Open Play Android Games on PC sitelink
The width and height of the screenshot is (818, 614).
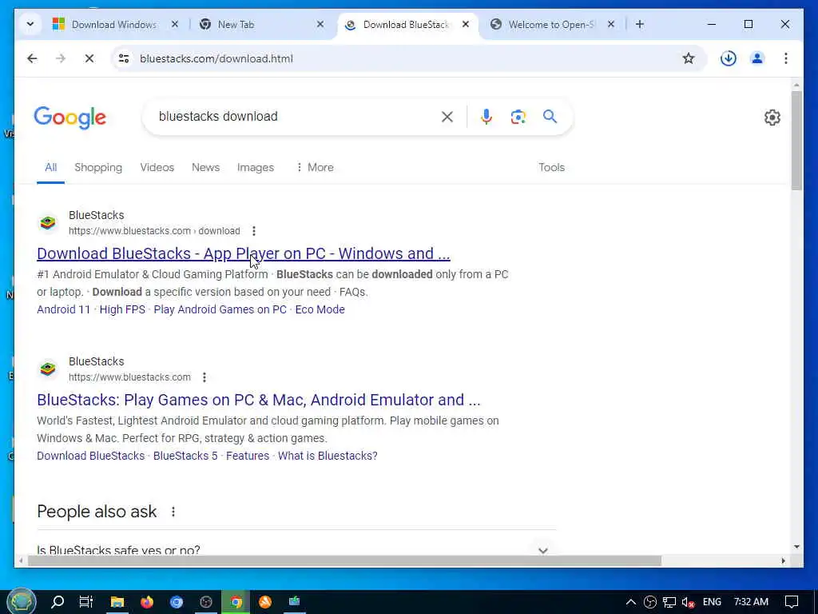click(220, 309)
